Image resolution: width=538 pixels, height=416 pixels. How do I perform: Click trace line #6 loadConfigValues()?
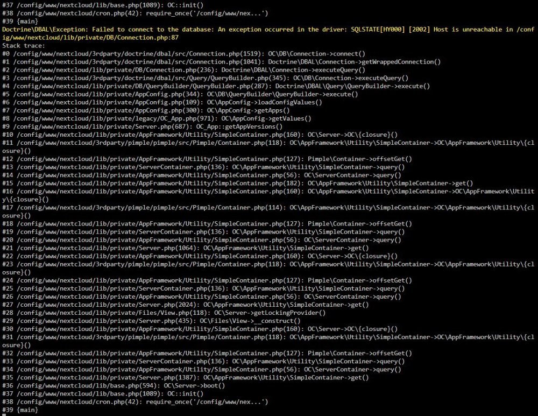pos(162,102)
